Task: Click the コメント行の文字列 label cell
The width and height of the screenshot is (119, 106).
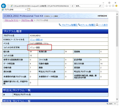Action: (16, 48)
